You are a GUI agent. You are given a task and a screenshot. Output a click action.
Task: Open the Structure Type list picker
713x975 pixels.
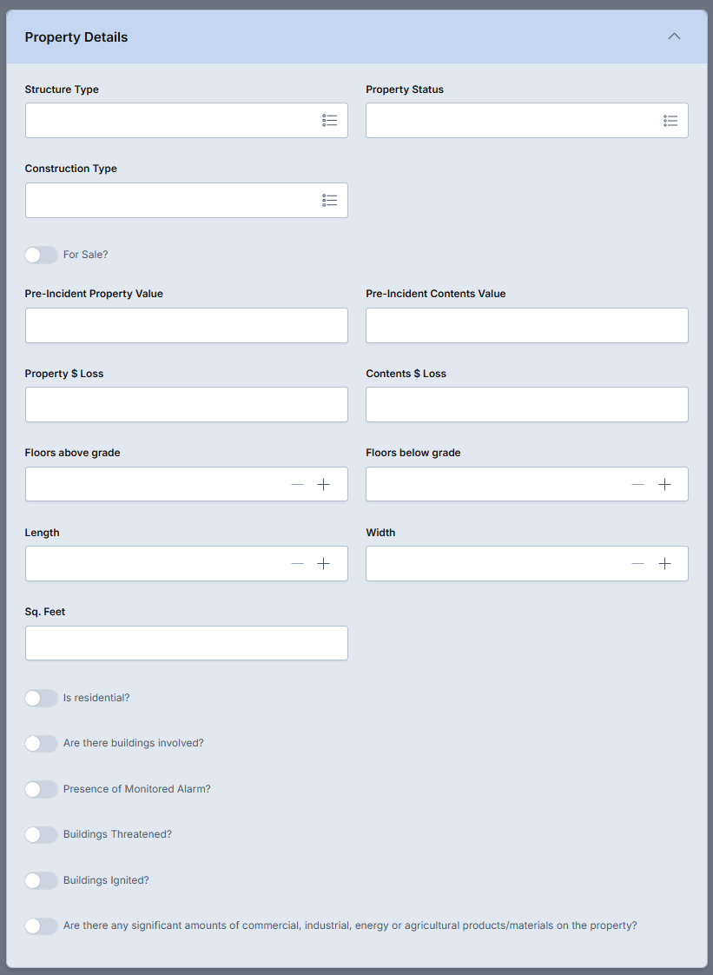click(x=329, y=121)
